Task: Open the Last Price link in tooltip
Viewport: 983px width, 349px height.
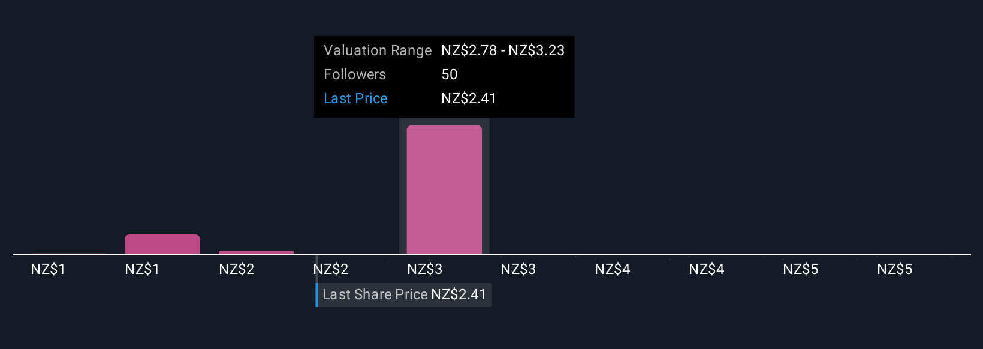Action: tap(355, 98)
